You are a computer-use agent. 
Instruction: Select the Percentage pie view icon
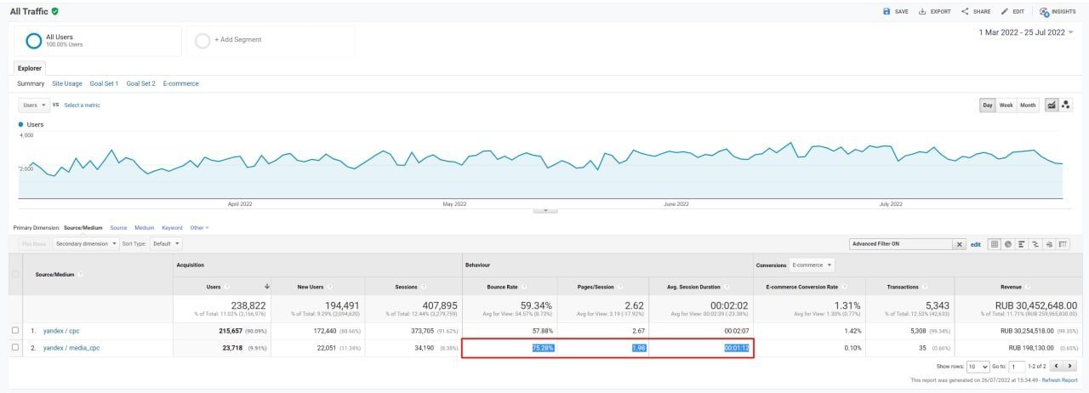[x=1008, y=244]
